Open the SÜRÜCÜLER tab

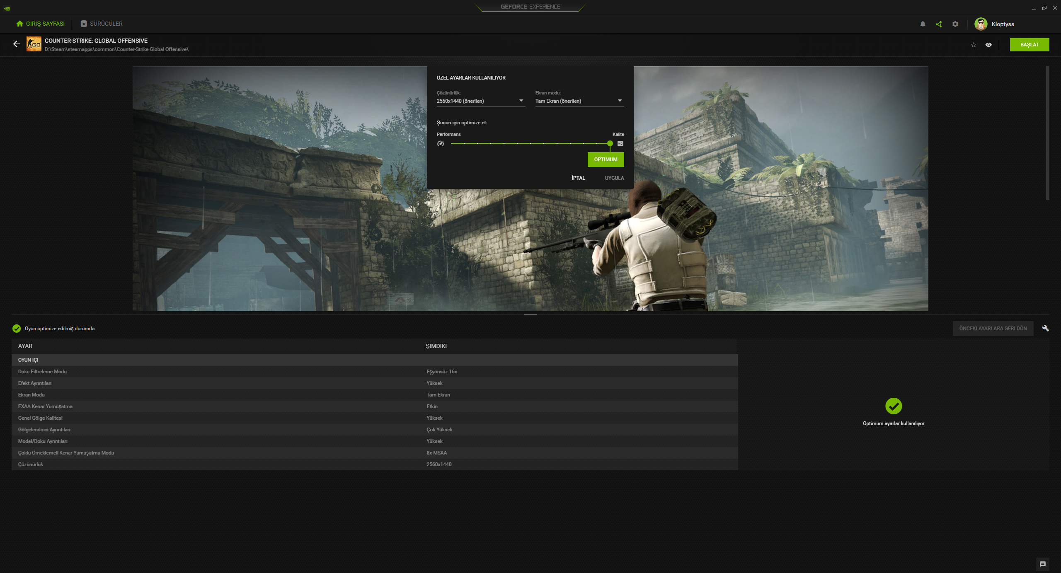pos(102,24)
